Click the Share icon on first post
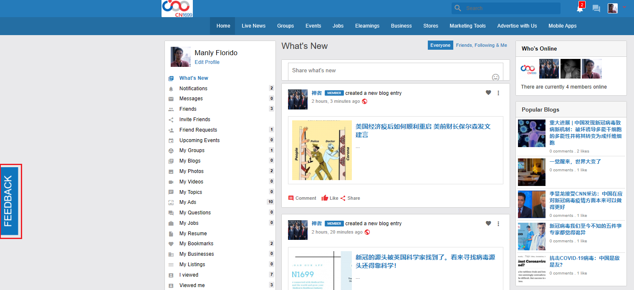Viewport: 634px width, 290px height. coord(343,198)
